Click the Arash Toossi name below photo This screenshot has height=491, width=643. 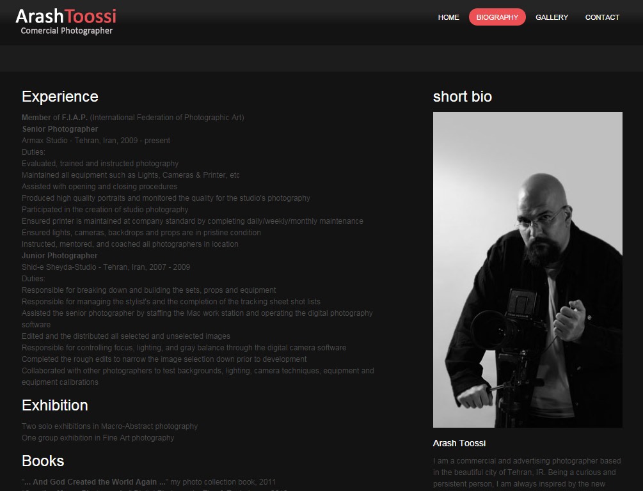pyautogui.click(x=459, y=443)
